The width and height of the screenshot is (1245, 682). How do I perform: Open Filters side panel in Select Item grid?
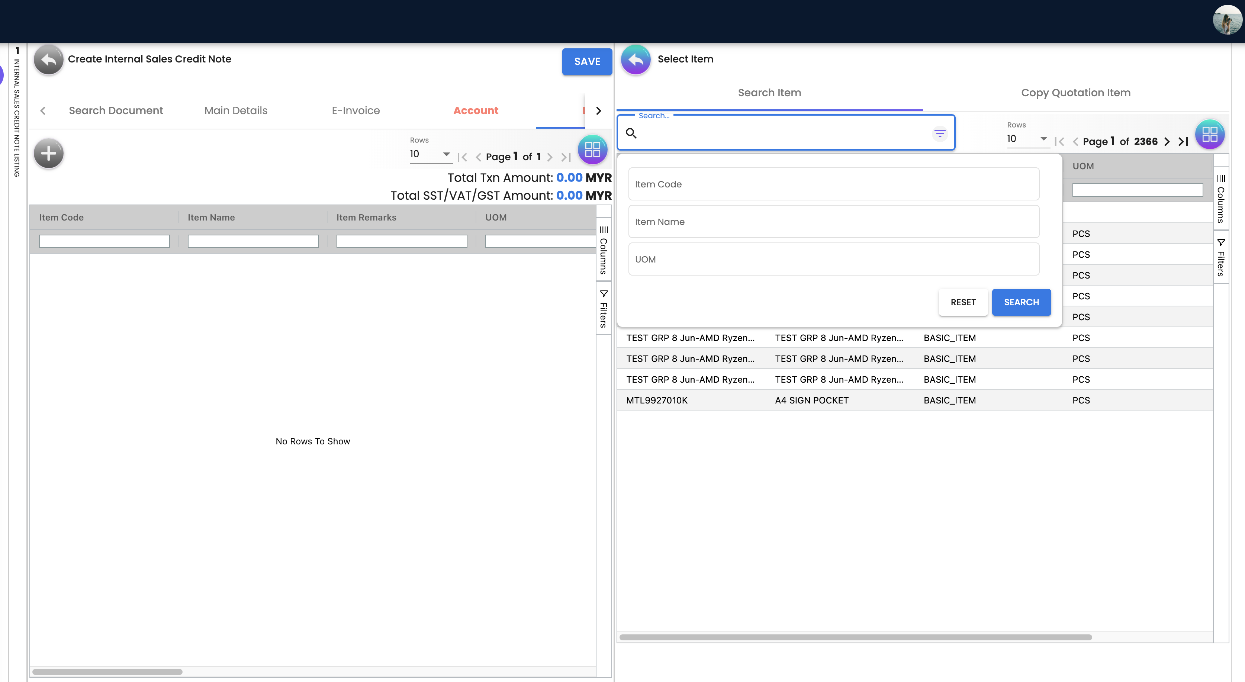coord(1221,257)
